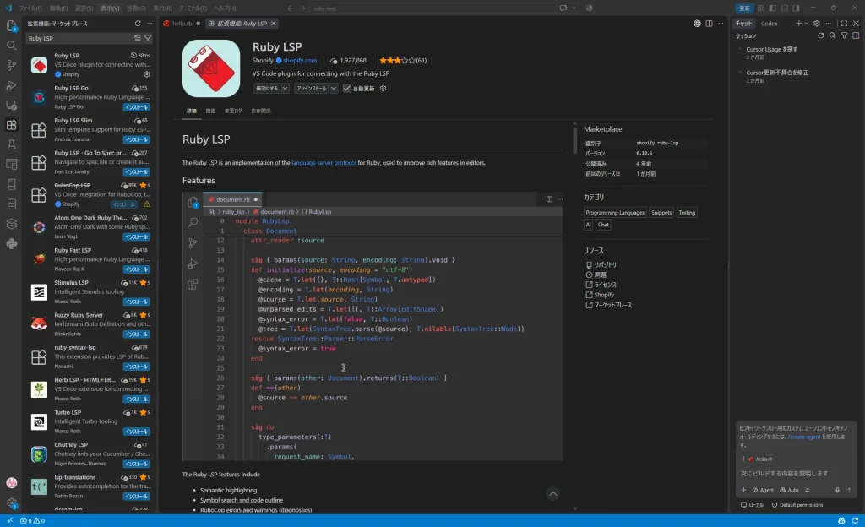Toggle primary side bar layout button
Image resolution: width=865 pixels, height=527 pixels.
click(772, 8)
